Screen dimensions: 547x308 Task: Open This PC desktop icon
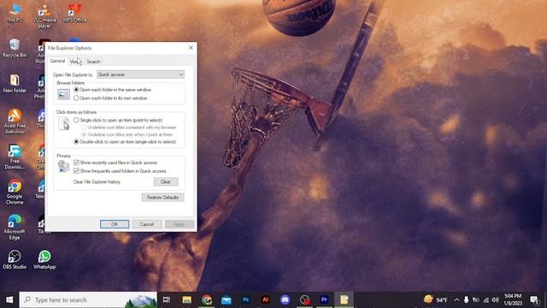(15, 14)
